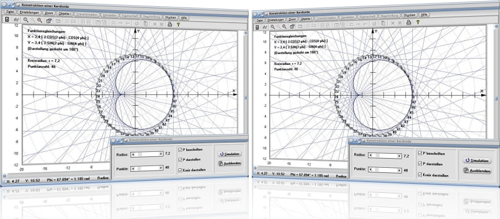
Task: Click the right arrow of the left Radius scrollbar
Action: point(161,154)
